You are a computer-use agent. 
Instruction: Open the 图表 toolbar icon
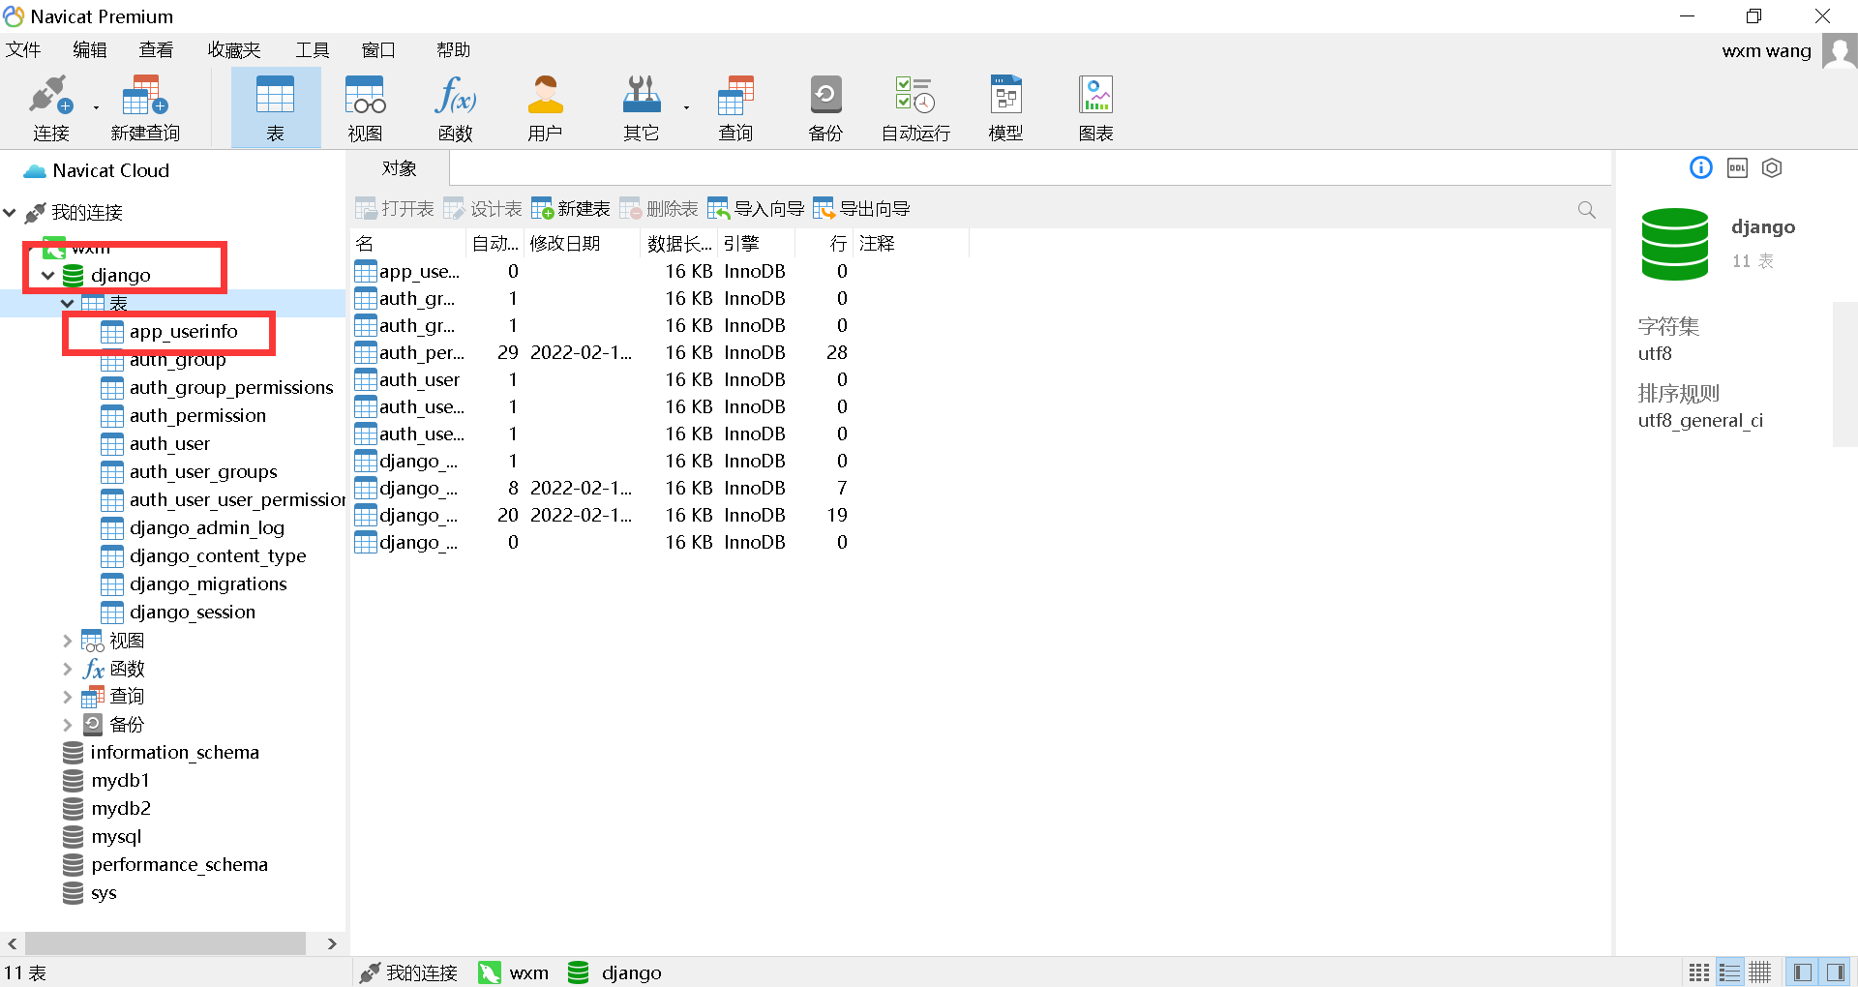[1094, 106]
